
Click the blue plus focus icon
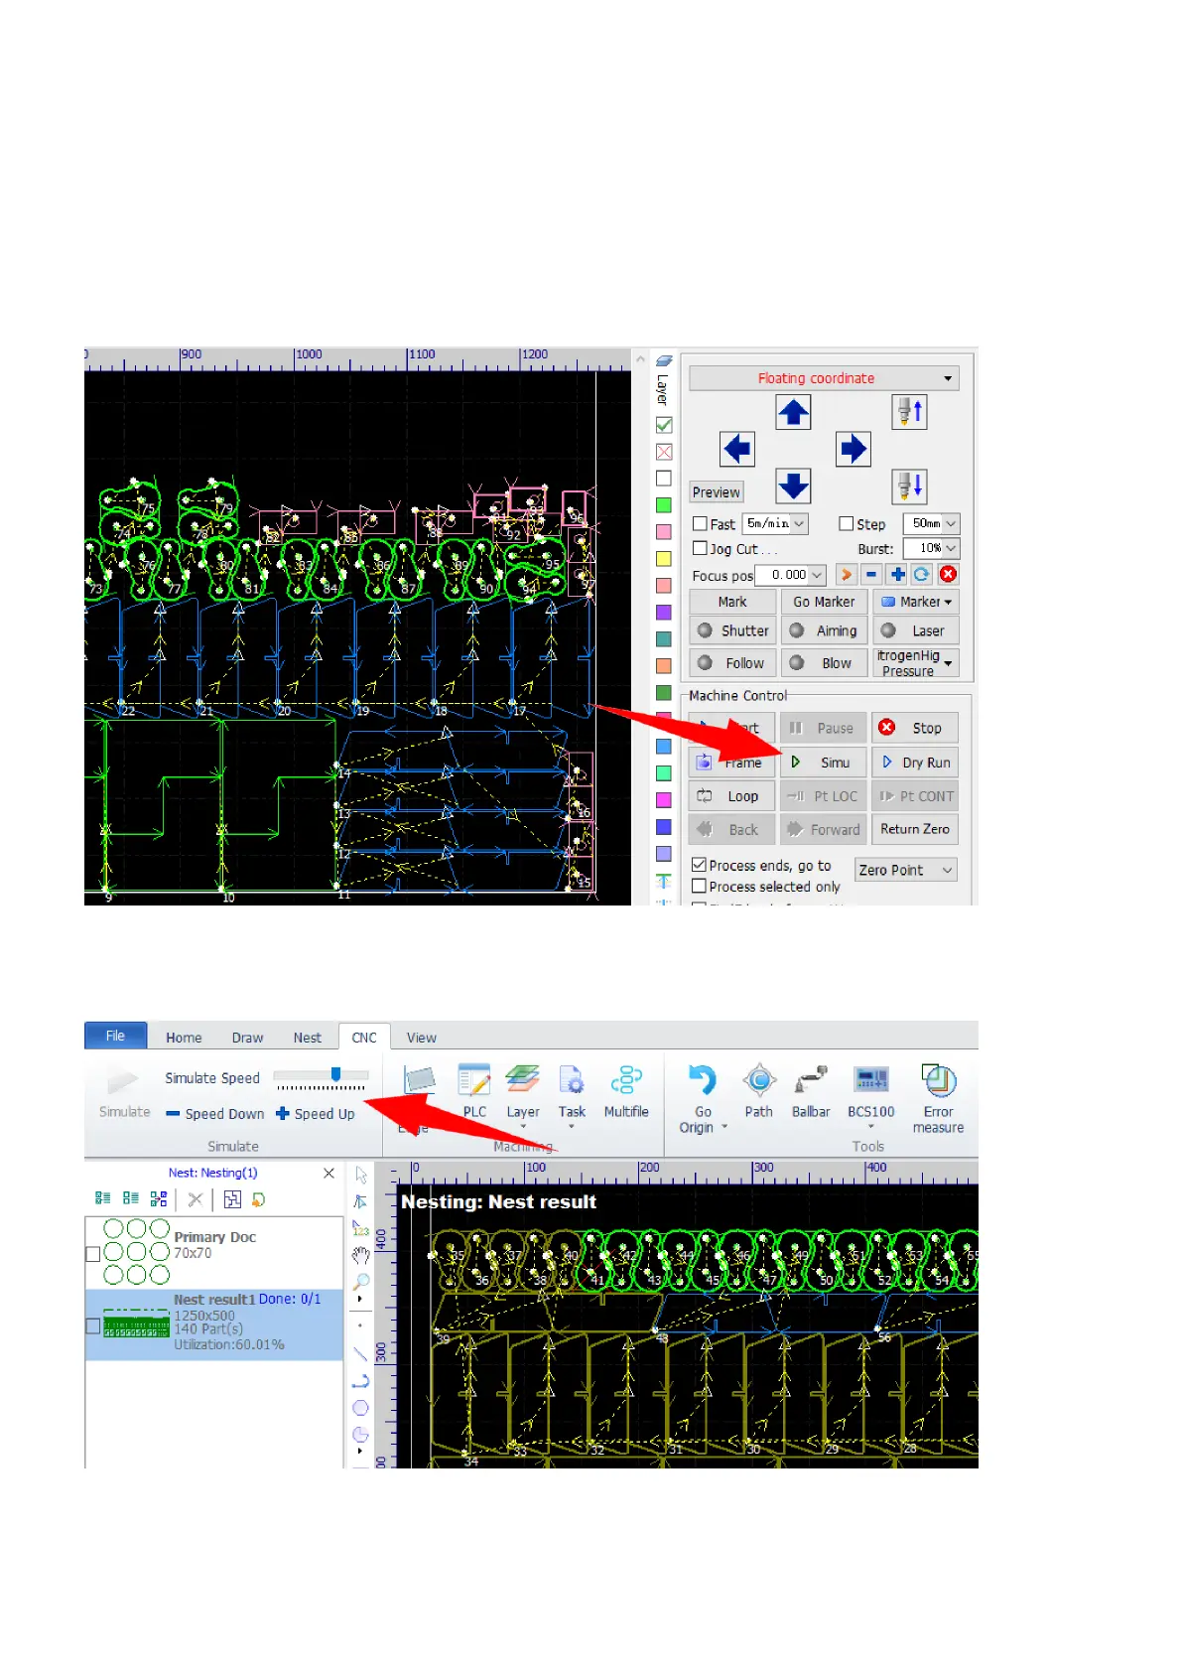tap(897, 575)
